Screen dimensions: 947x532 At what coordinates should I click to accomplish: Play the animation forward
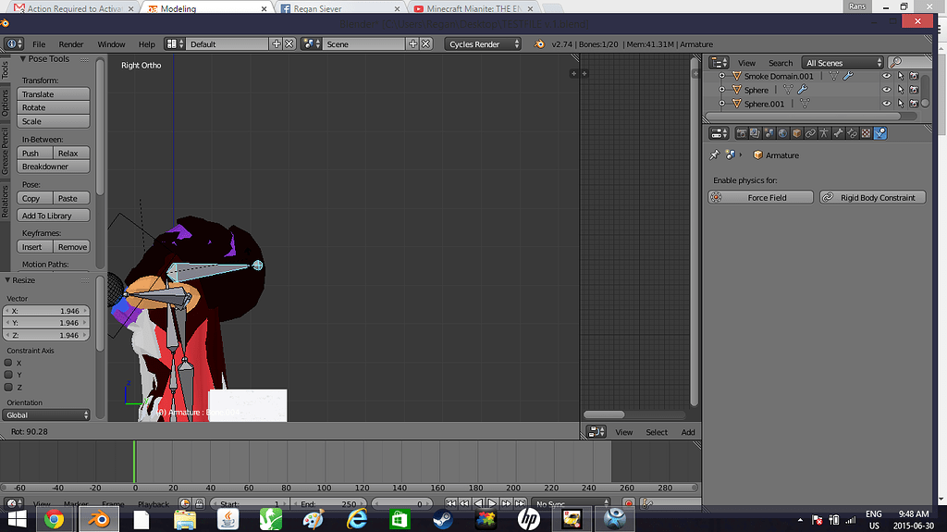click(x=492, y=503)
